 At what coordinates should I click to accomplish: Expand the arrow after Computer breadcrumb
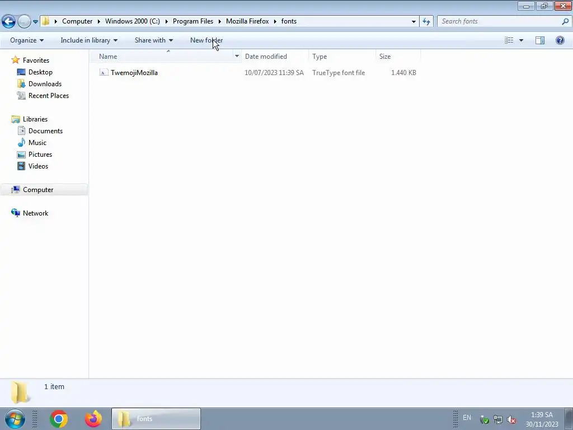point(98,21)
